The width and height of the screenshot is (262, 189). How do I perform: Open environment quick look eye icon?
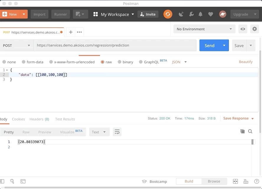click(243, 29)
